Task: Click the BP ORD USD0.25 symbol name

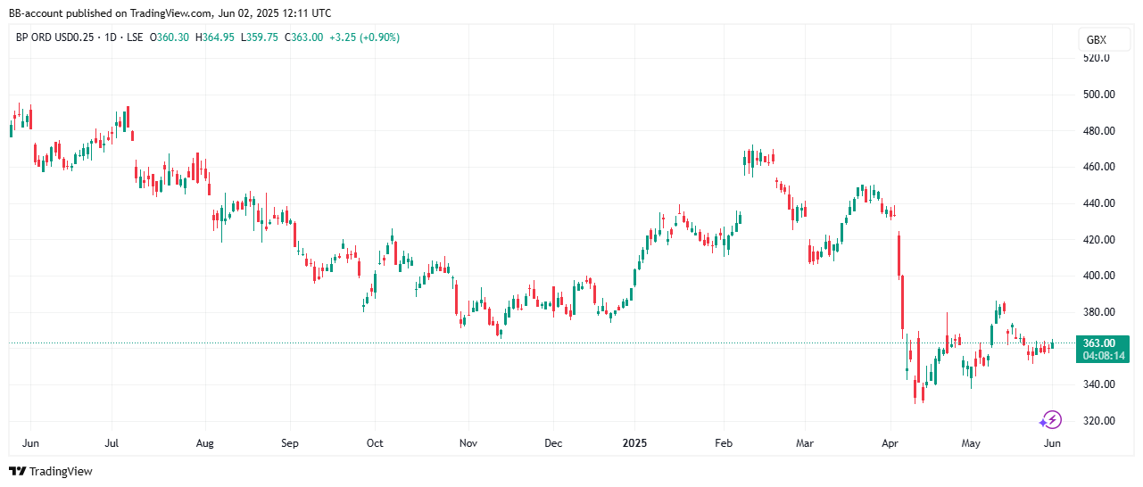Action: [x=54, y=37]
